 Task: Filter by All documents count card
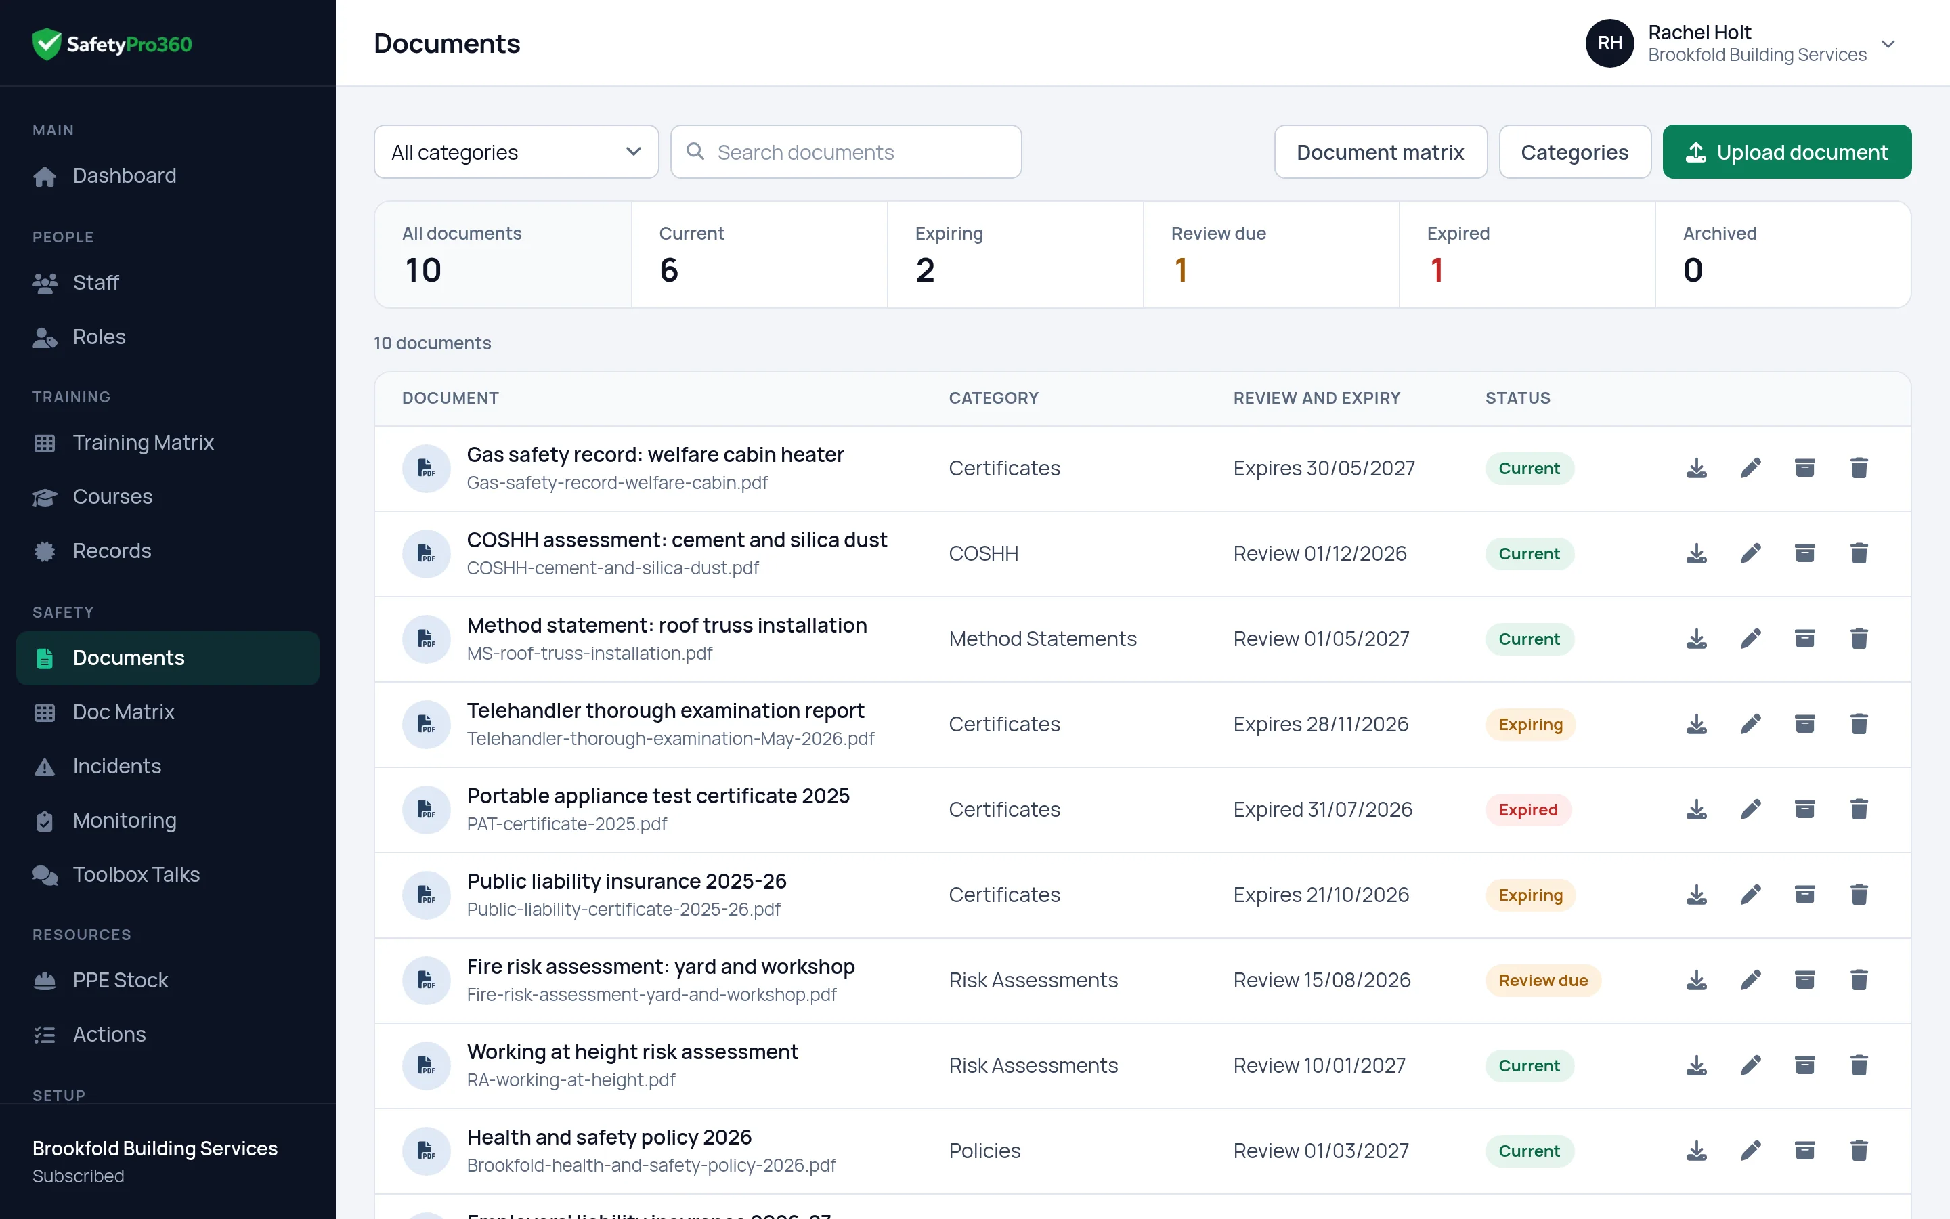[503, 255]
